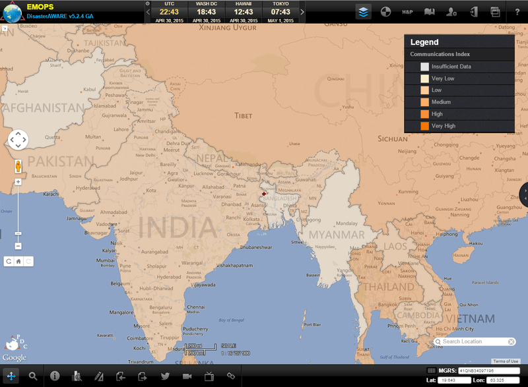Screen dimensions: 528x387
Task: Select the pan/move map tool
Action: tap(11, 376)
